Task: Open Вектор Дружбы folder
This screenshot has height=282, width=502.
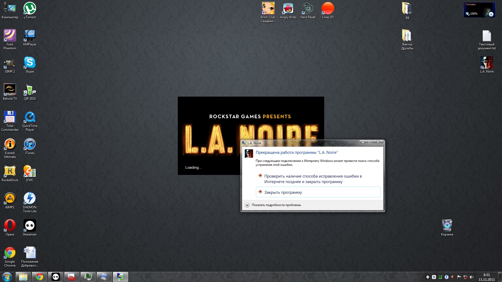Action: pos(407,39)
